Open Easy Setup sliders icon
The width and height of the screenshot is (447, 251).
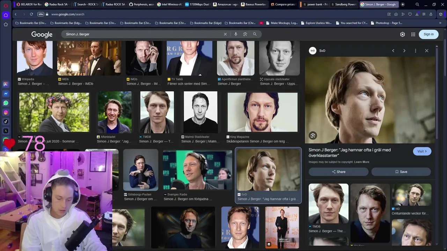424,14
